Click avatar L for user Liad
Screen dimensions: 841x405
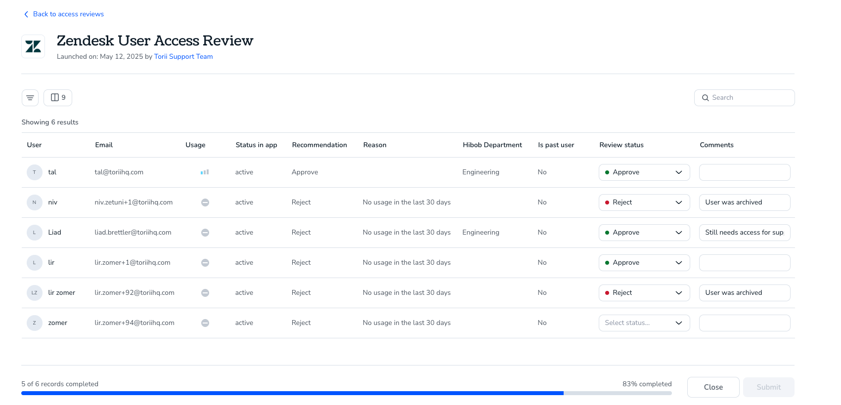[34, 233]
